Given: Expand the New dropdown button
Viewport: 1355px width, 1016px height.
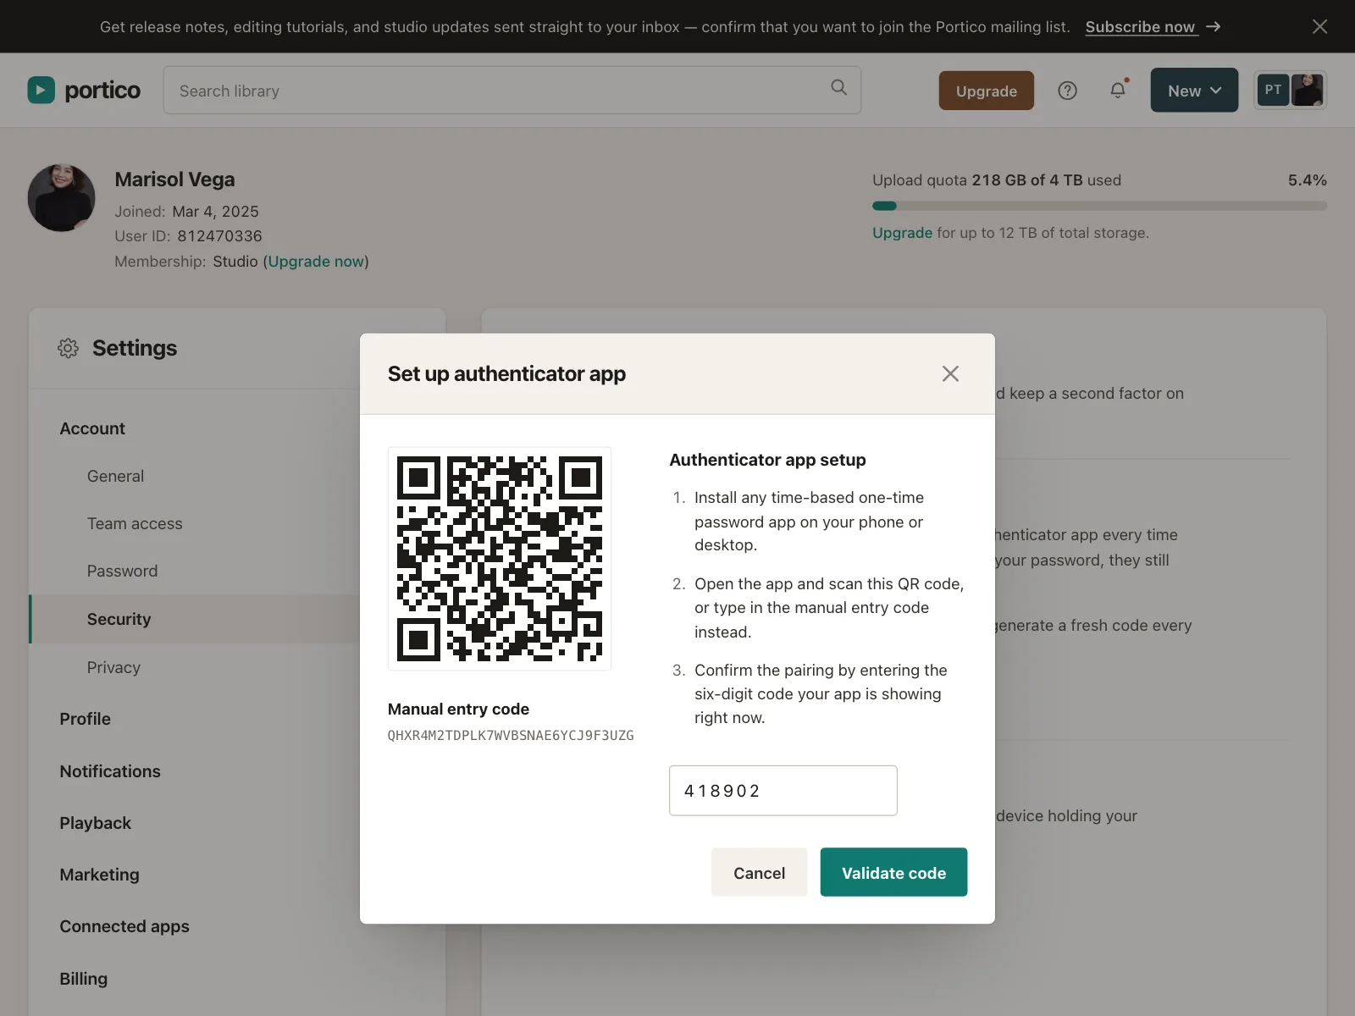Looking at the screenshot, I should pyautogui.click(x=1194, y=91).
